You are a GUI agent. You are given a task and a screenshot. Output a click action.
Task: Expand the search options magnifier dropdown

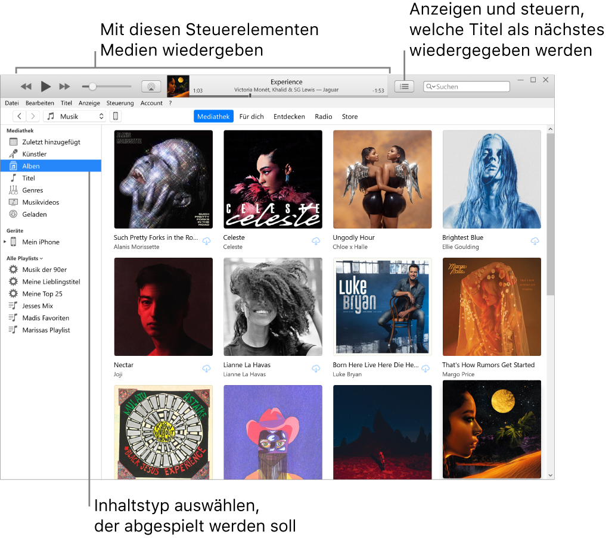[431, 86]
